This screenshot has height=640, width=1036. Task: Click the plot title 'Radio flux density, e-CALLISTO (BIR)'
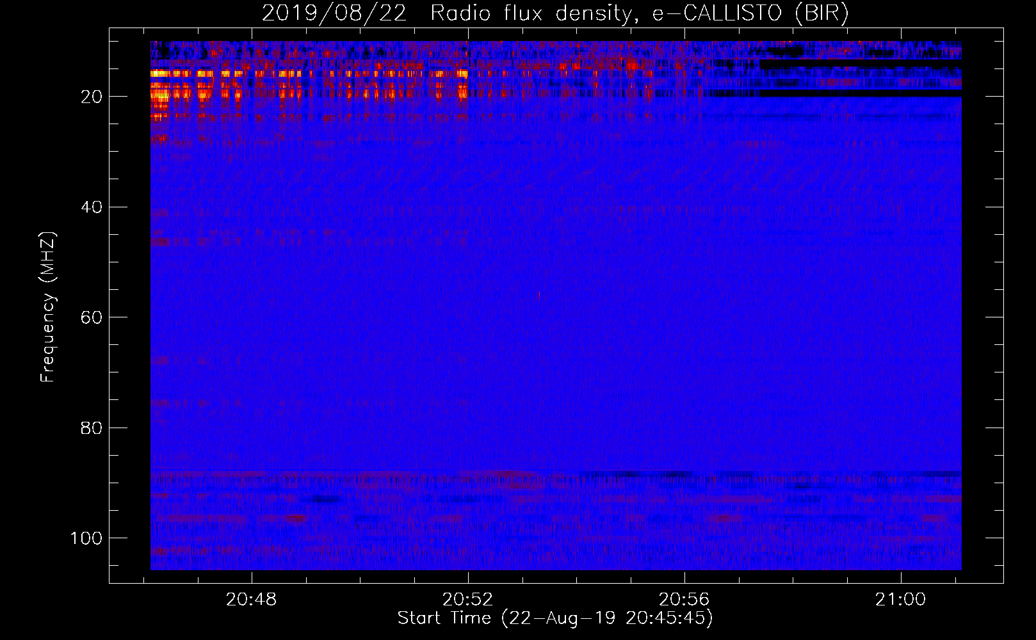click(x=640, y=13)
